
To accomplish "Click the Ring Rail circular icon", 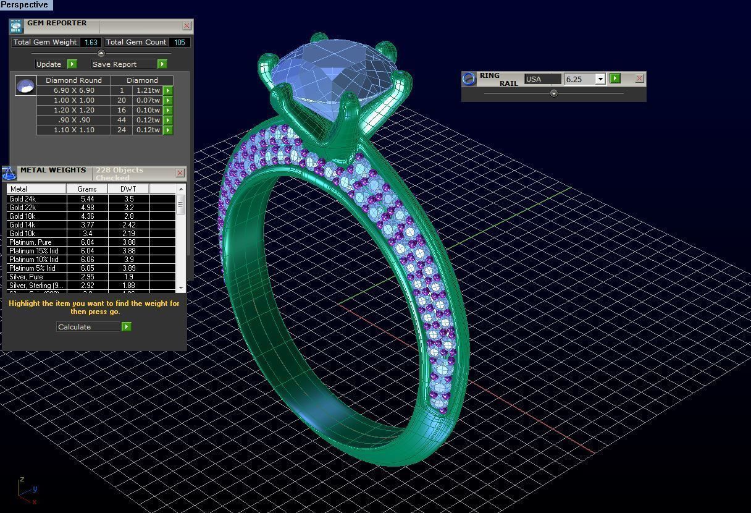I will click(469, 78).
